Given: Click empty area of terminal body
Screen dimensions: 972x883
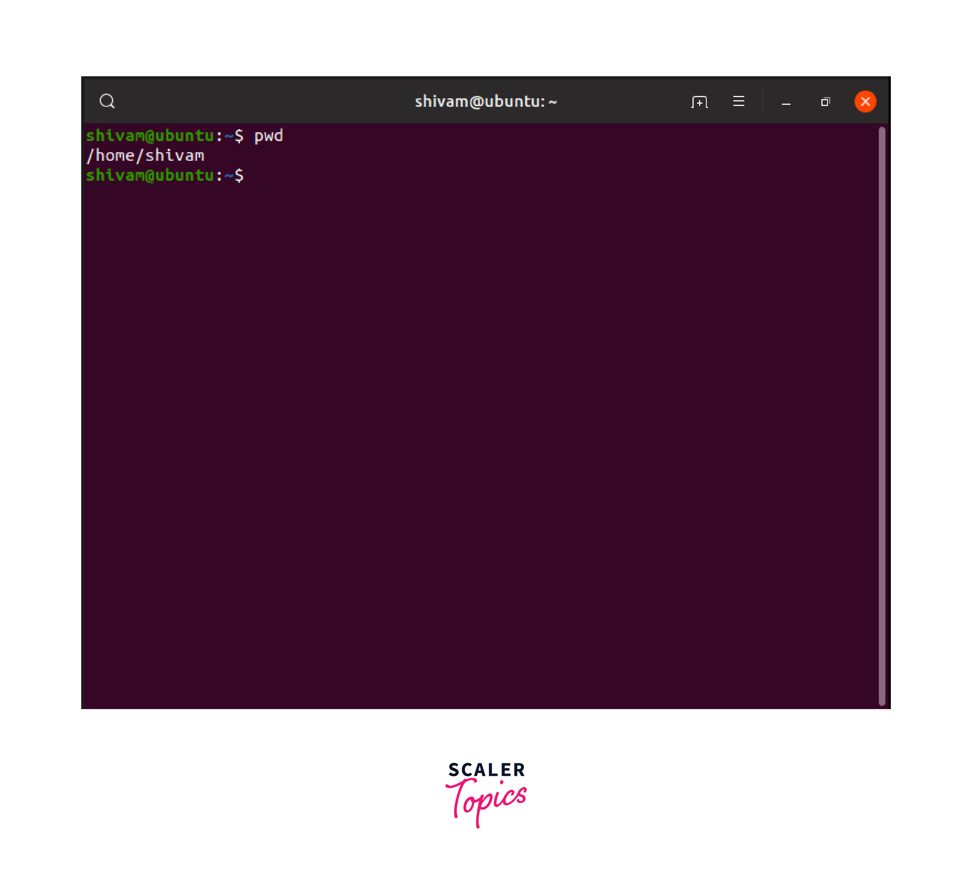Looking at the screenshot, I should click(x=482, y=434).
